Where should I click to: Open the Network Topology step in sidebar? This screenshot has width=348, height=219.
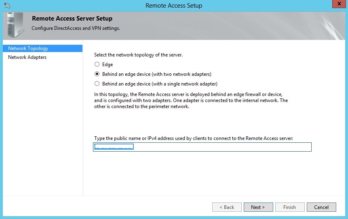[28, 48]
